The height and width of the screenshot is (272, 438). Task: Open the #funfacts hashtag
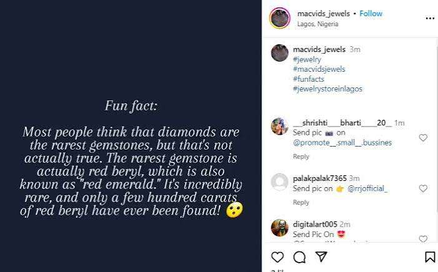pos(309,79)
